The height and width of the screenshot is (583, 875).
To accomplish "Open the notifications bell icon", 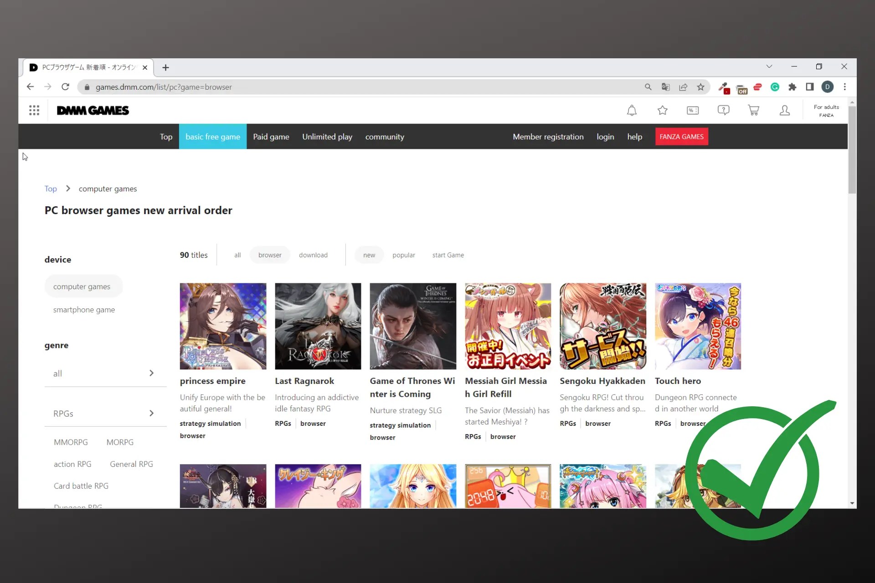I will [x=632, y=110].
